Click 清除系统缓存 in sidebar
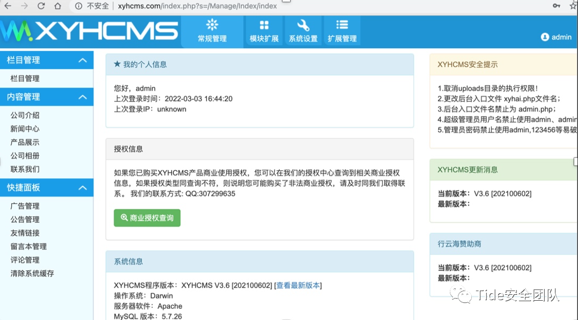 tap(32, 273)
